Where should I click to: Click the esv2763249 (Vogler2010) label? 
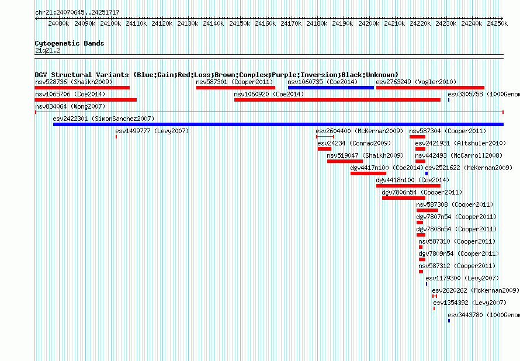[416, 82]
